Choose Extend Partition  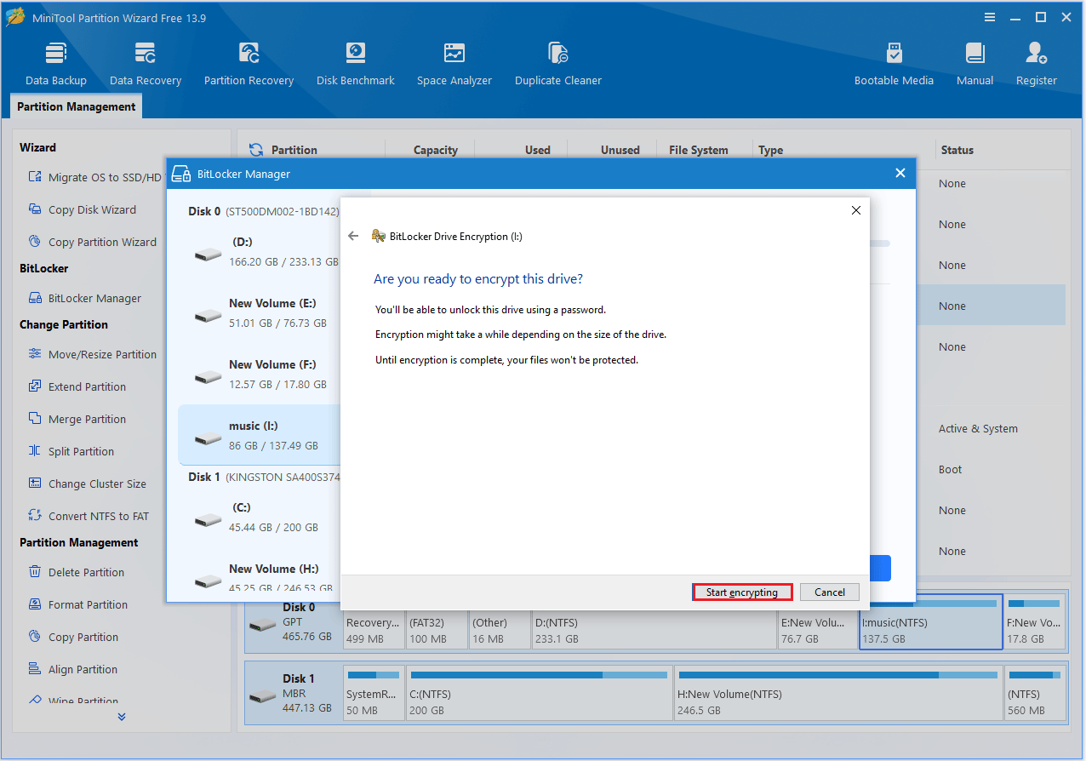(77, 386)
